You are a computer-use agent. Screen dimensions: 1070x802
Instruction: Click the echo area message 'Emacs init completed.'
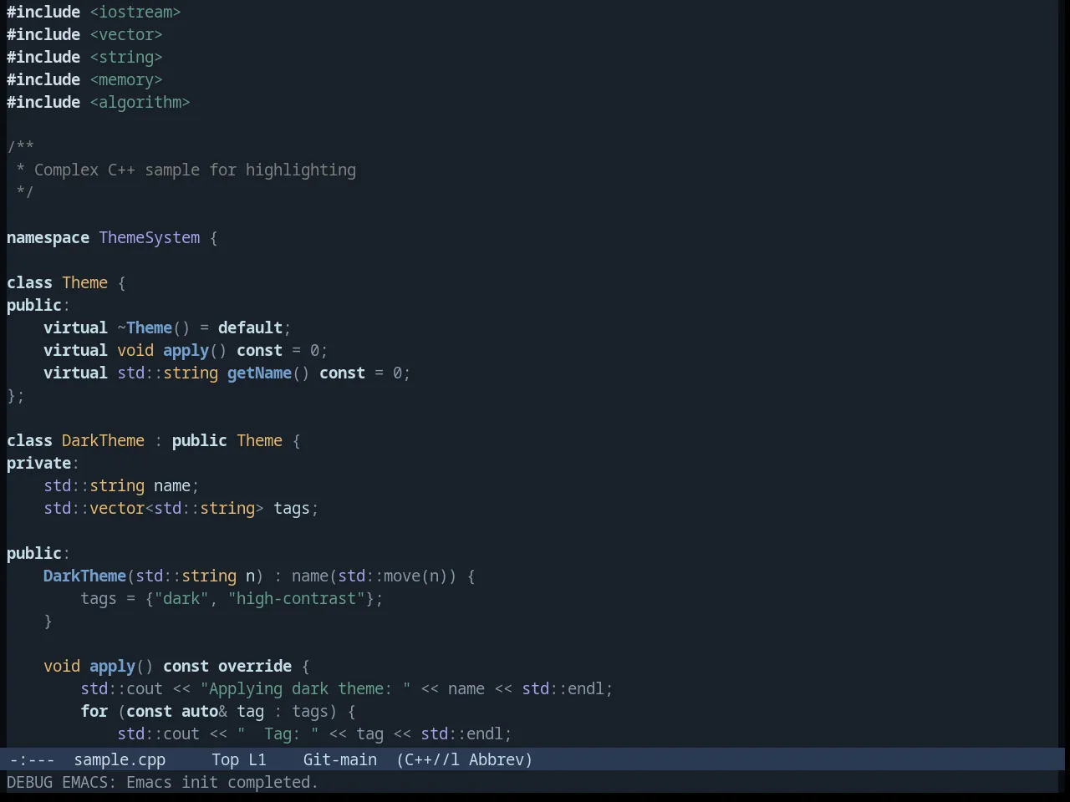tap(222, 782)
